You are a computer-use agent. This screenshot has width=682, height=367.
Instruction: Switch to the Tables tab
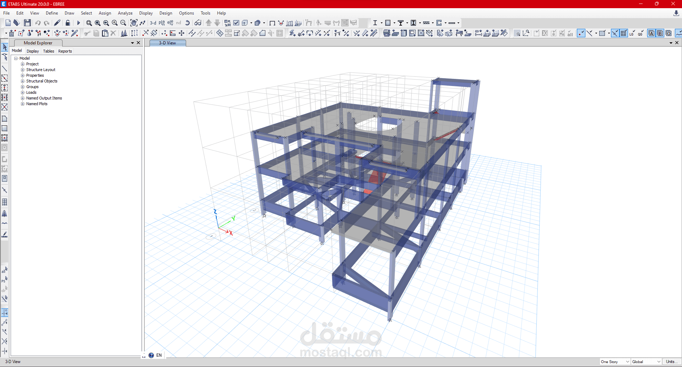point(49,51)
